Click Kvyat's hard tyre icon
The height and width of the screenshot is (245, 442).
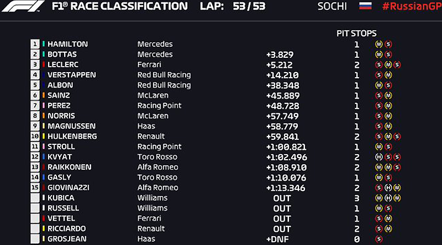[x=379, y=157]
